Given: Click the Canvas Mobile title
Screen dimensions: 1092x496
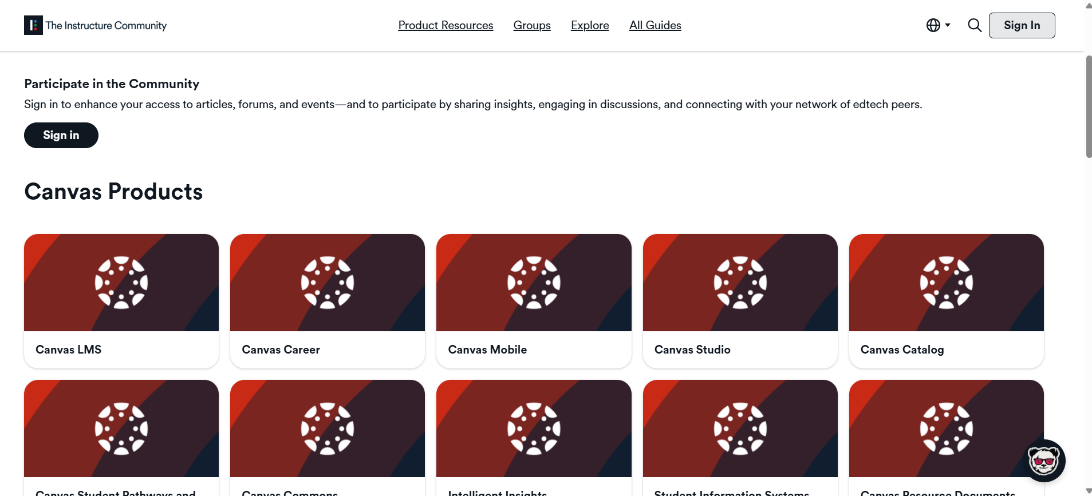Looking at the screenshot, I should click(x=487, y=350).
